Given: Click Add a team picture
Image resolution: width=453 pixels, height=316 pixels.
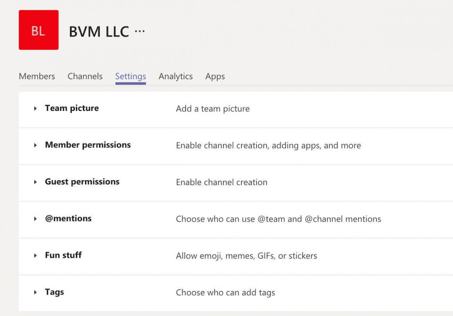Looking at the screenshot, I should (x=212, y=109).
